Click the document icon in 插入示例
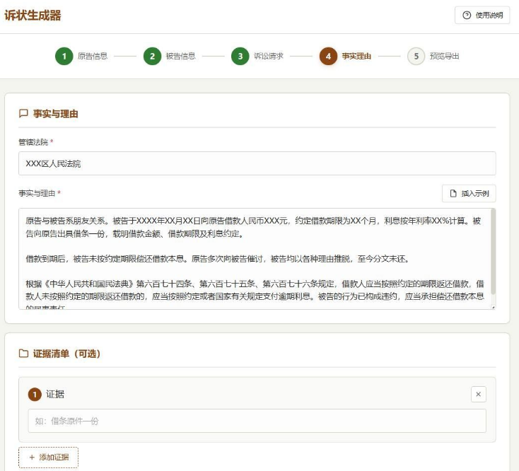 point(454,193)
